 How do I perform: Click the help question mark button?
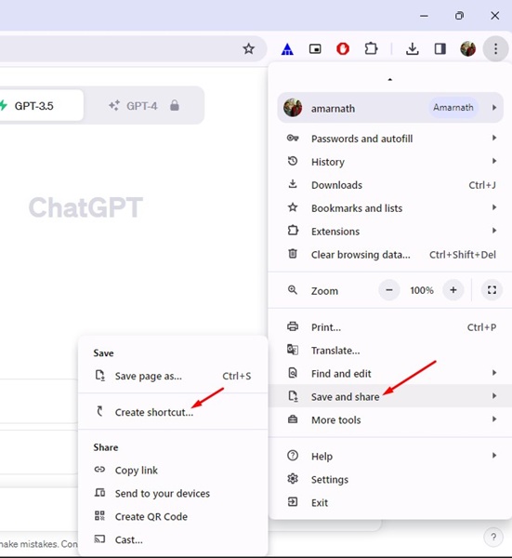pyautogui.click(x=493, y=537)
